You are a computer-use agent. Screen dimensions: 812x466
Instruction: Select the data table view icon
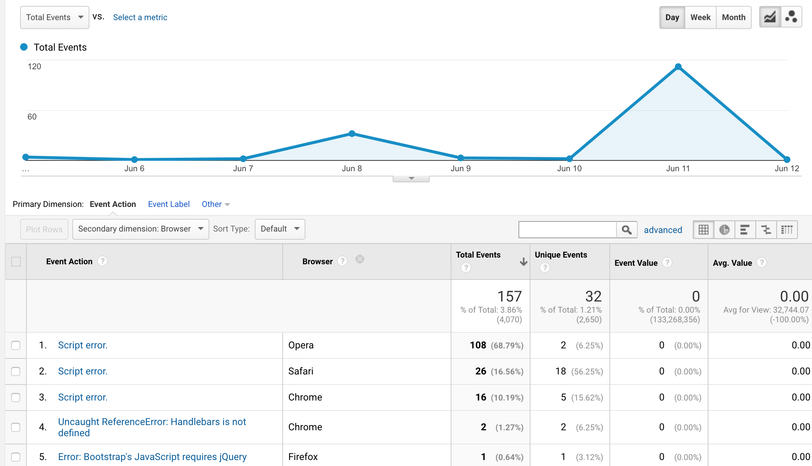tap(703, 230)
